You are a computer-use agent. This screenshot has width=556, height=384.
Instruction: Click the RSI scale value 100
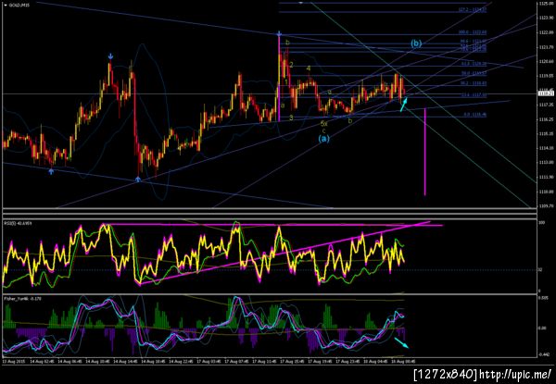tap(541, 223)
